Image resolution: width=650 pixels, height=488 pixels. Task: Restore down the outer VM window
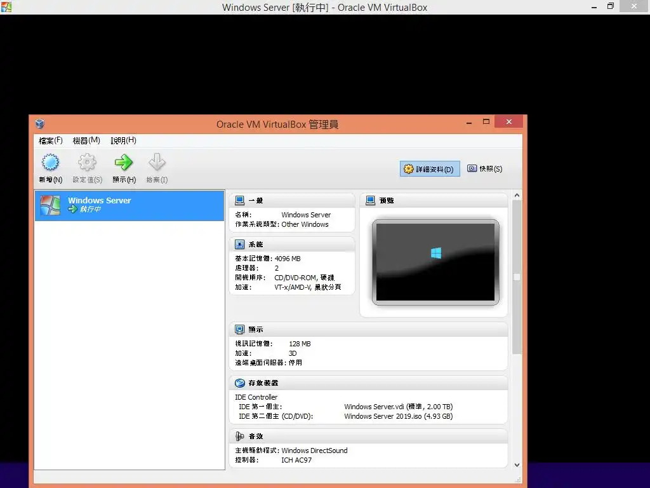[611, 6]
